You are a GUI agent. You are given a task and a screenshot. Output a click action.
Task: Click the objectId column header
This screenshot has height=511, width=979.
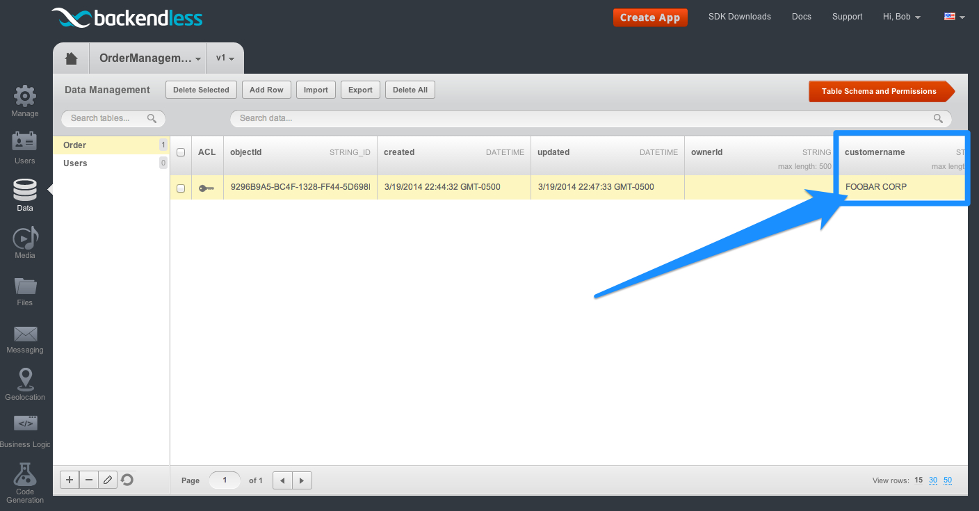pyautogui.click(x=300, y=154)
